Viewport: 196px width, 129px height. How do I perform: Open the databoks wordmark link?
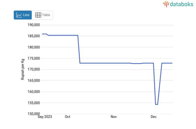[x=181, y=4]
